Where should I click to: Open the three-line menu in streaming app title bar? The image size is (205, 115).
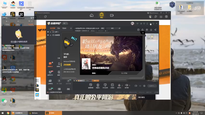147,23
